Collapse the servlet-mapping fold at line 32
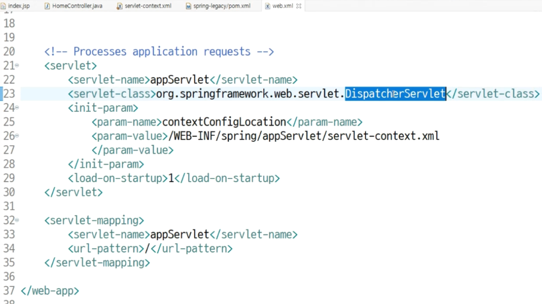Screen dimensions: 542x304 tap(17, 220)
